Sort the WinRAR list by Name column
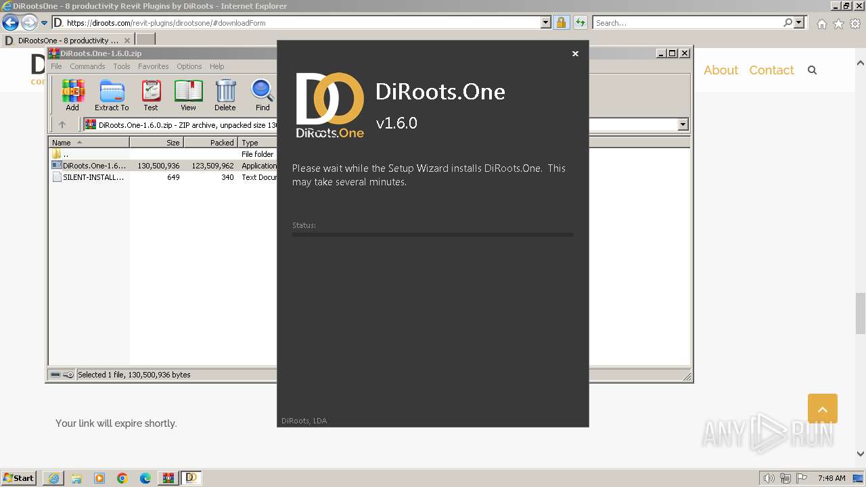 coord(89,142)
